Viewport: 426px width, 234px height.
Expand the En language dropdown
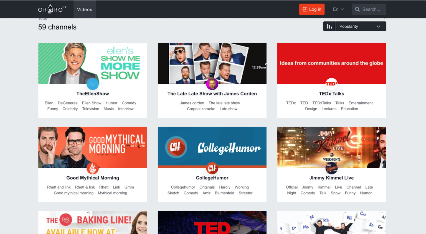point(338,9)
